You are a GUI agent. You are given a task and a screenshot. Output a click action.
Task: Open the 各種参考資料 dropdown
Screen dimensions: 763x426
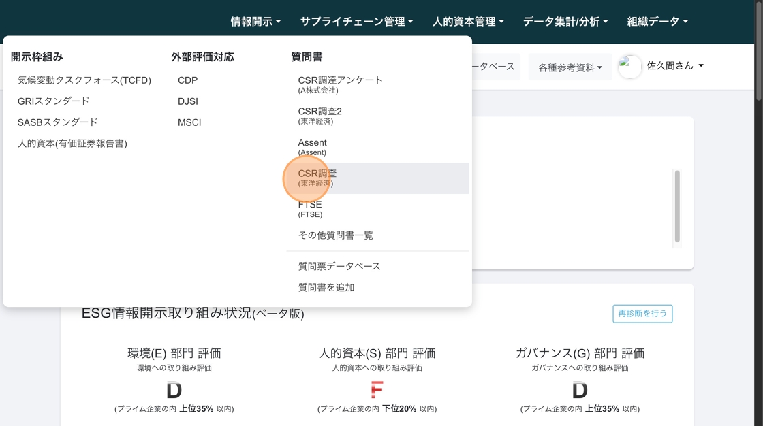(570, 67)
